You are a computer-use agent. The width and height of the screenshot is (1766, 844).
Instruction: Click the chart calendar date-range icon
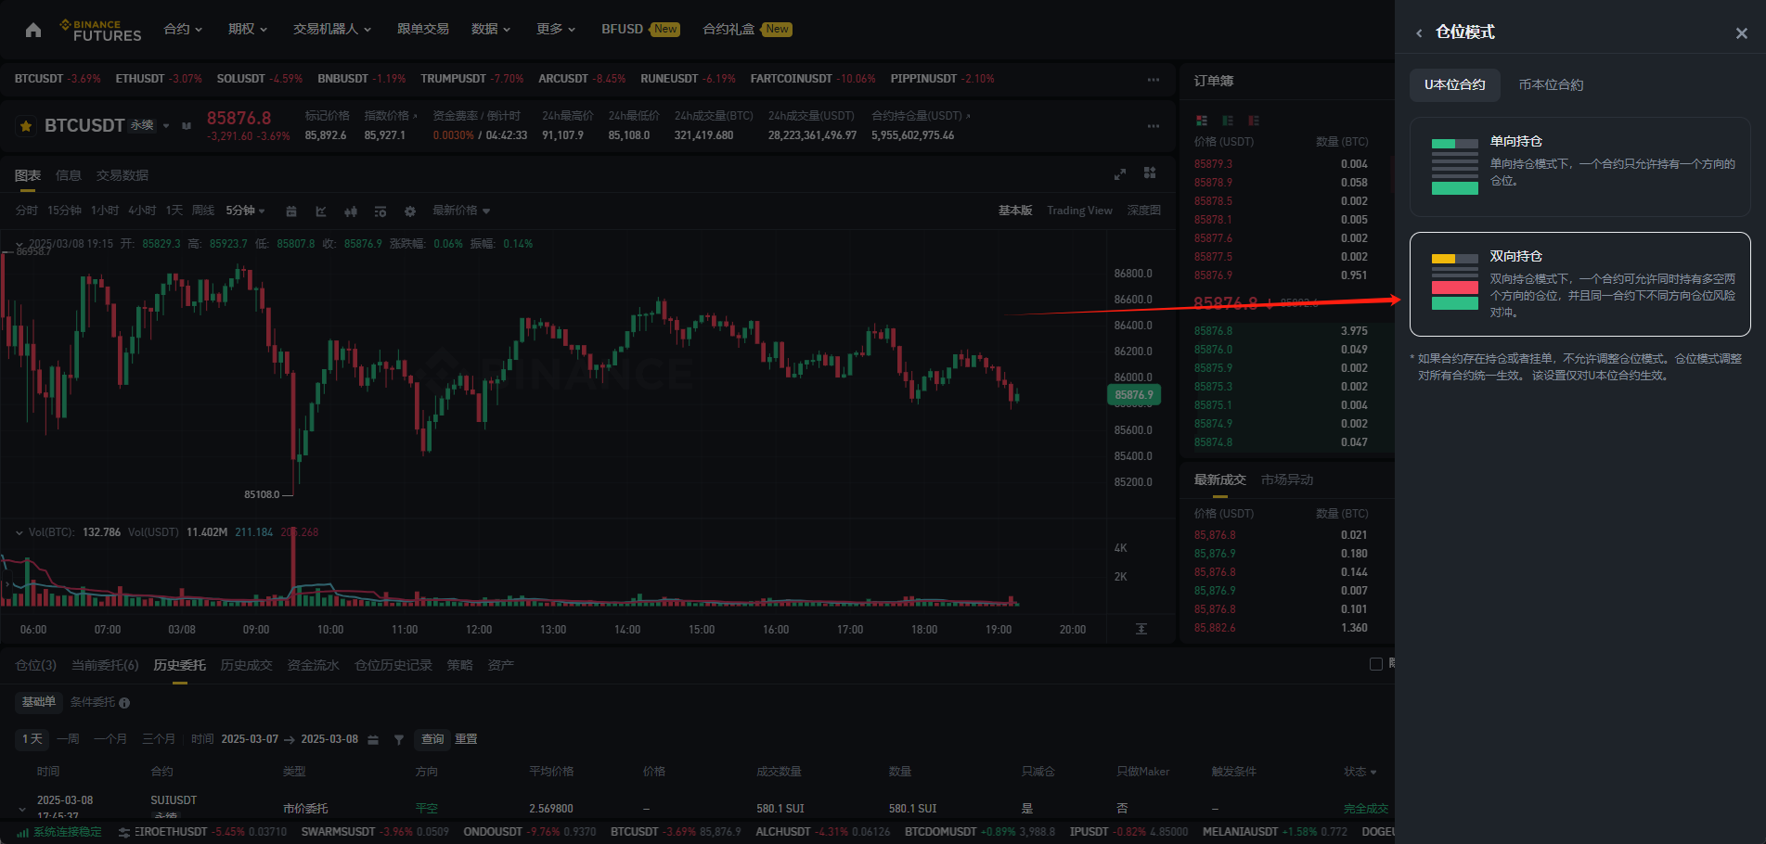coord(291,211)
